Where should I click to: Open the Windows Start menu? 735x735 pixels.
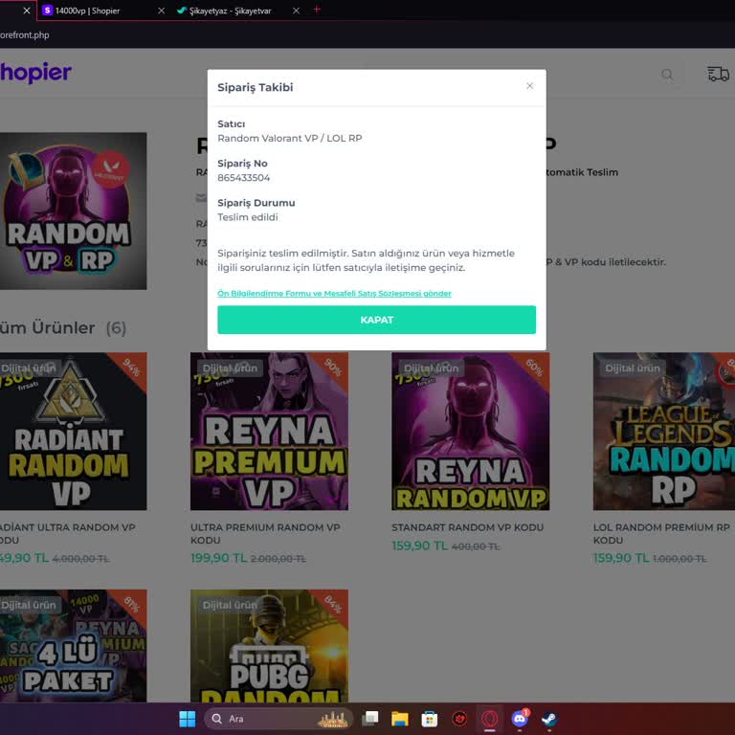coord(188,719)
